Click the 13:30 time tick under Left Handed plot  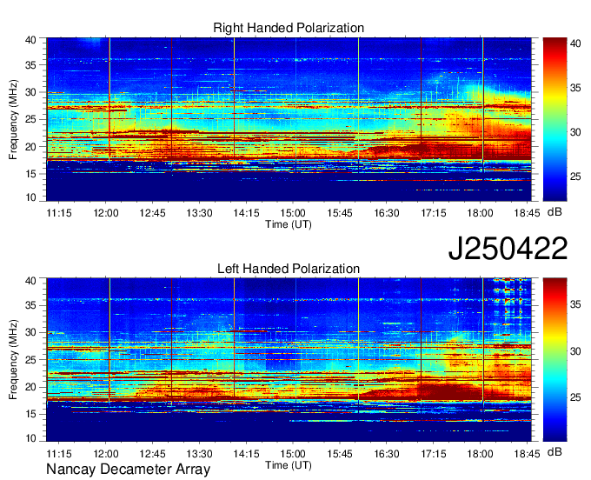(x=199, y=453)
